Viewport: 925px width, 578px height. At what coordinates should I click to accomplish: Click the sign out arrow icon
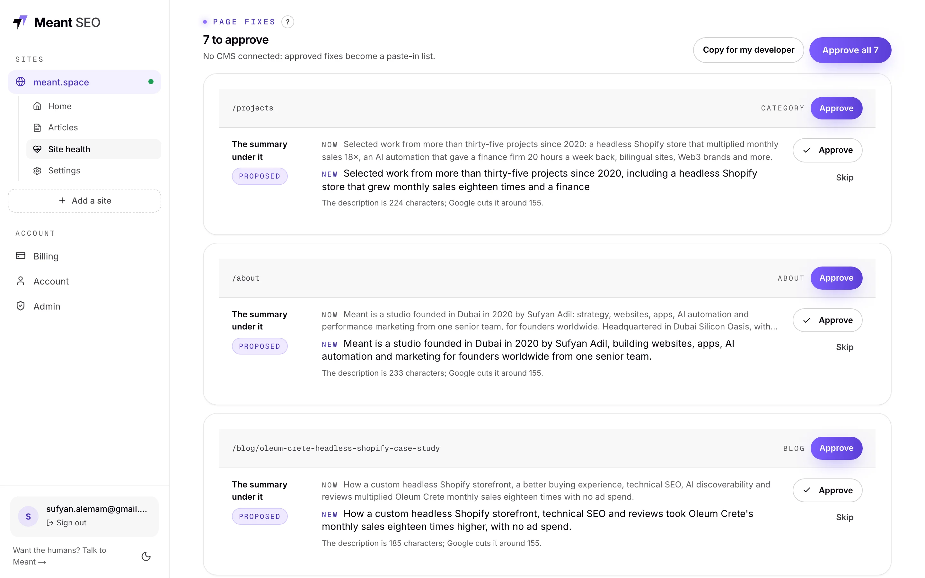(50, 522)
